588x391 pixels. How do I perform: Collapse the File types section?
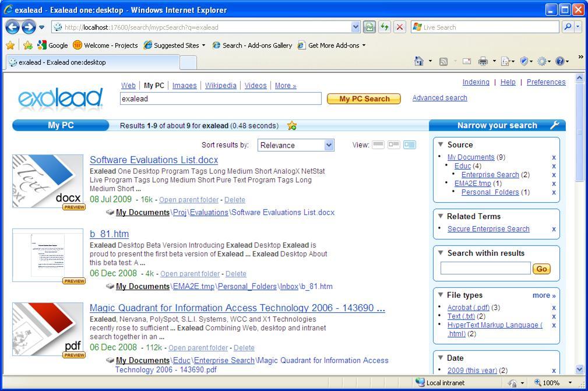pos(441,295)
